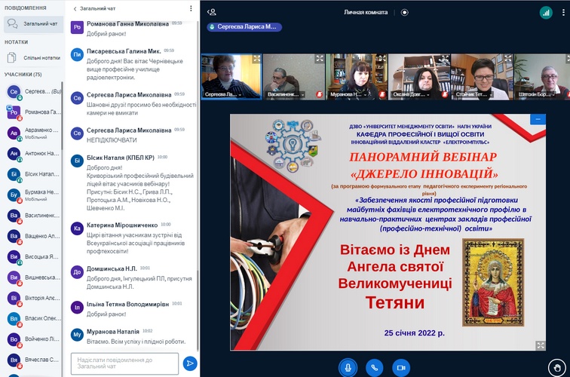Select participant Василиненк... in users list
This screenshot has height=377, width=570.
click(33, 216)
